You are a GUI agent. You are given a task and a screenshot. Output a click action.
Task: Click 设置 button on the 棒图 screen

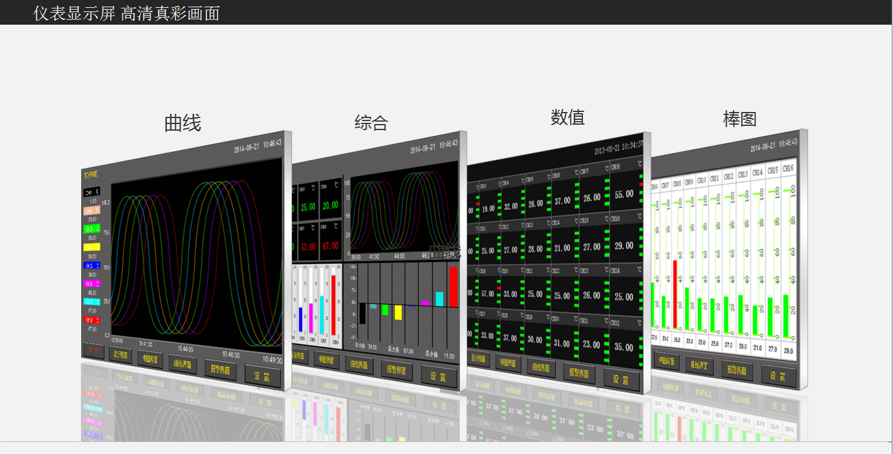[780, 377]
